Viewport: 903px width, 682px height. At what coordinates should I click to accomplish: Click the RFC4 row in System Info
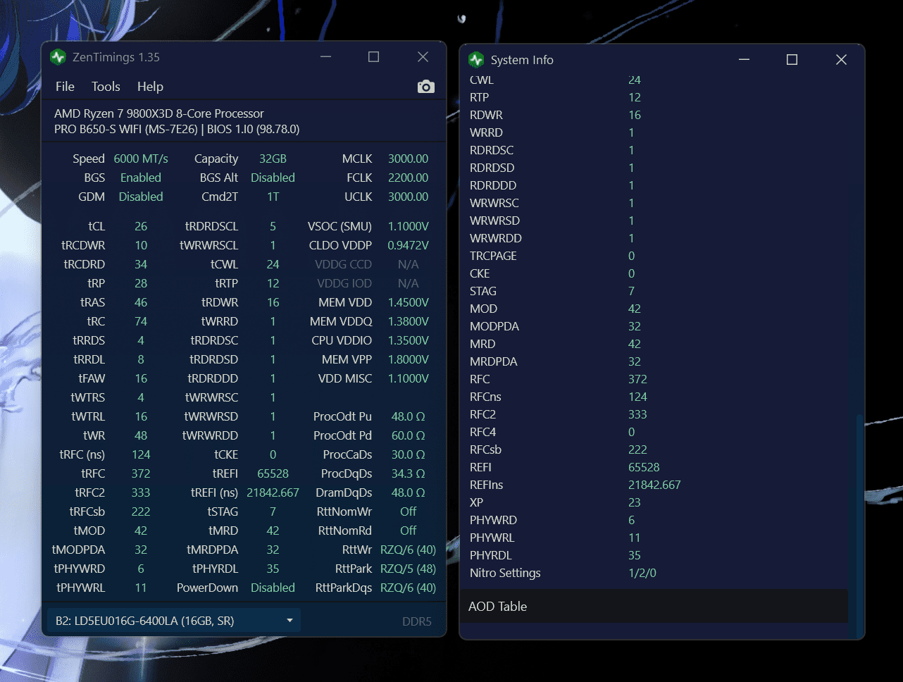[x=654, y=432]
